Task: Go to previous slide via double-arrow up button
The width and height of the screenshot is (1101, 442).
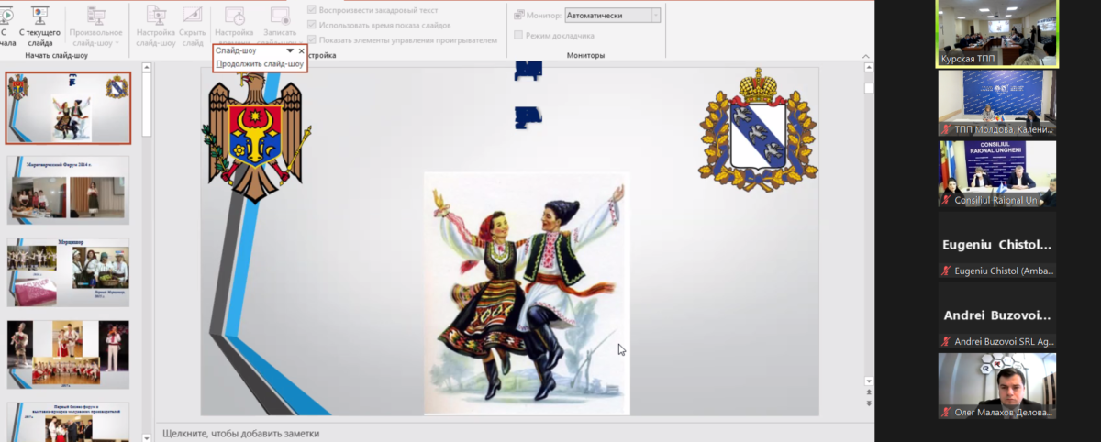Action: (868, 392)
